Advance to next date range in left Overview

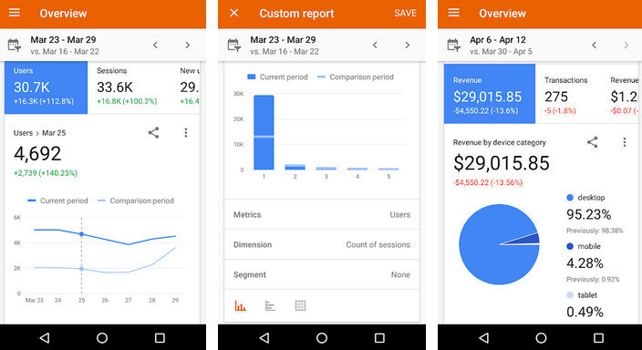tap(188, 45)
